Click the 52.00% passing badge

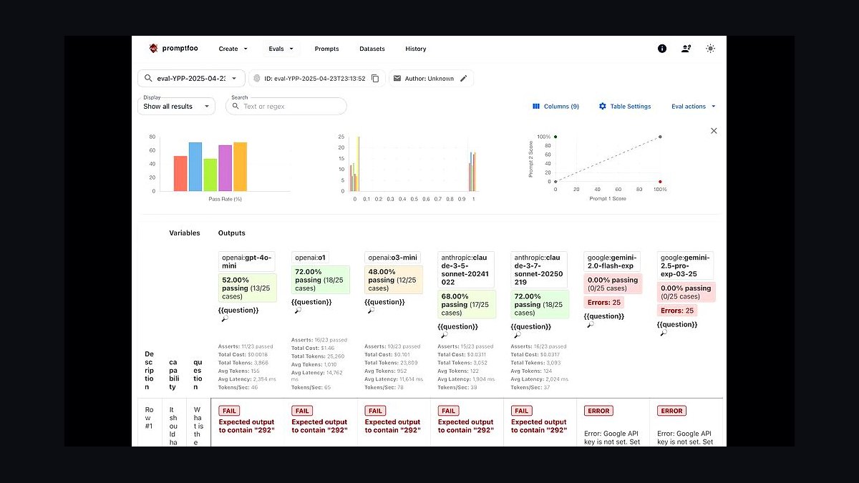point(249,288)
